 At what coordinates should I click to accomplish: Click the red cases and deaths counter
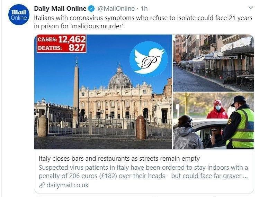coord(61,44)
